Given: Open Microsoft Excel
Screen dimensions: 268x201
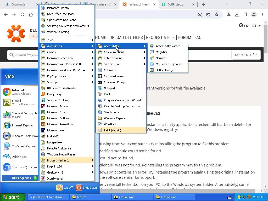Looking at the screenshot, I should (x=67, y=112).
